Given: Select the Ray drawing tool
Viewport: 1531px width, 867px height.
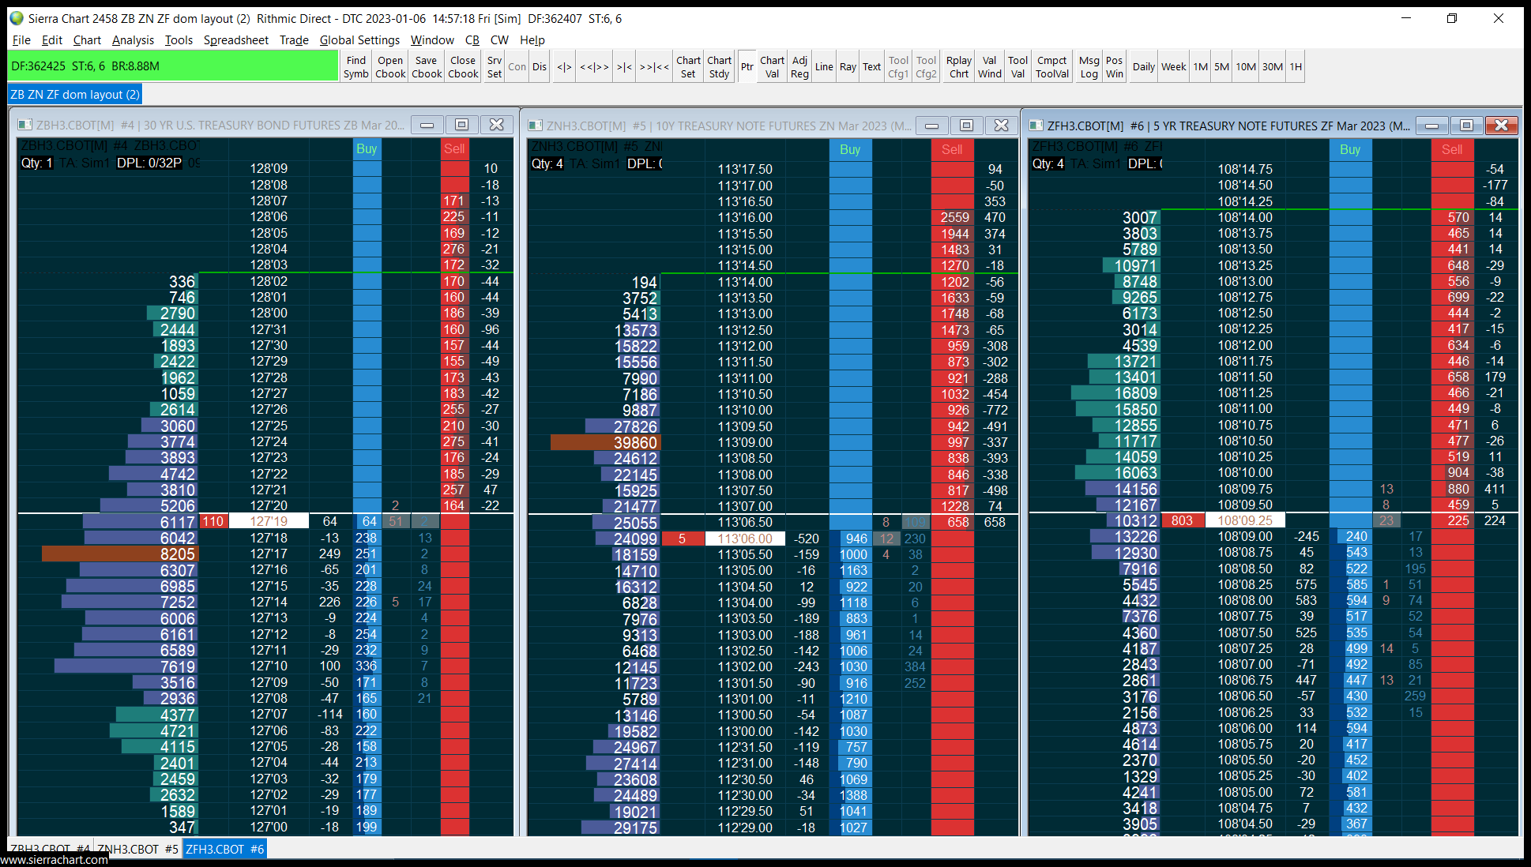Looking at the screenshot, I should (848, 67).
